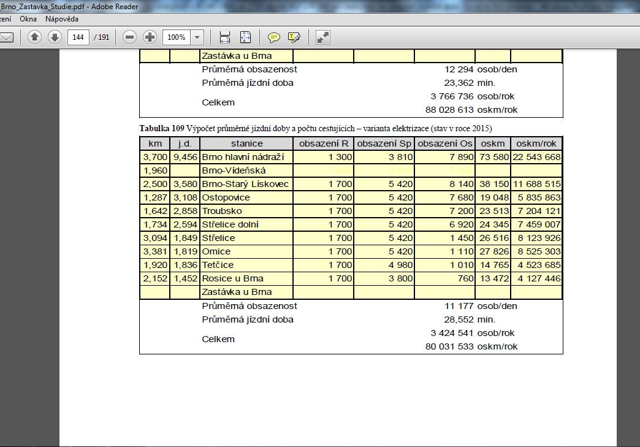Click the 'Střelice dolní' station cell
This screenshot has height=447, width=640.
tap(246, 224)
